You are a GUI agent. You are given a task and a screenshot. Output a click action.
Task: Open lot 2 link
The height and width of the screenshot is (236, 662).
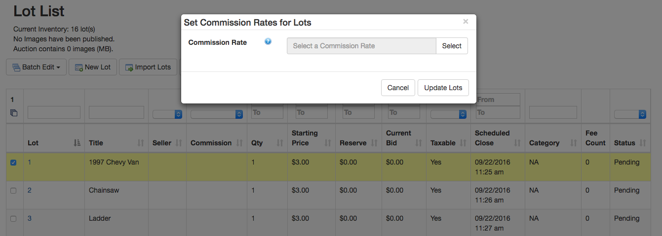pyautogui.click(x=30, y=190)
